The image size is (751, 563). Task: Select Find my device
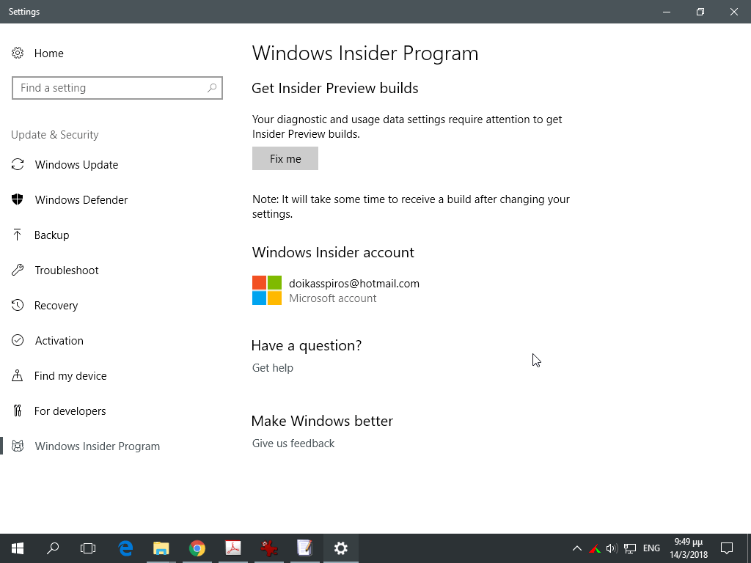(x=70, y=376)
